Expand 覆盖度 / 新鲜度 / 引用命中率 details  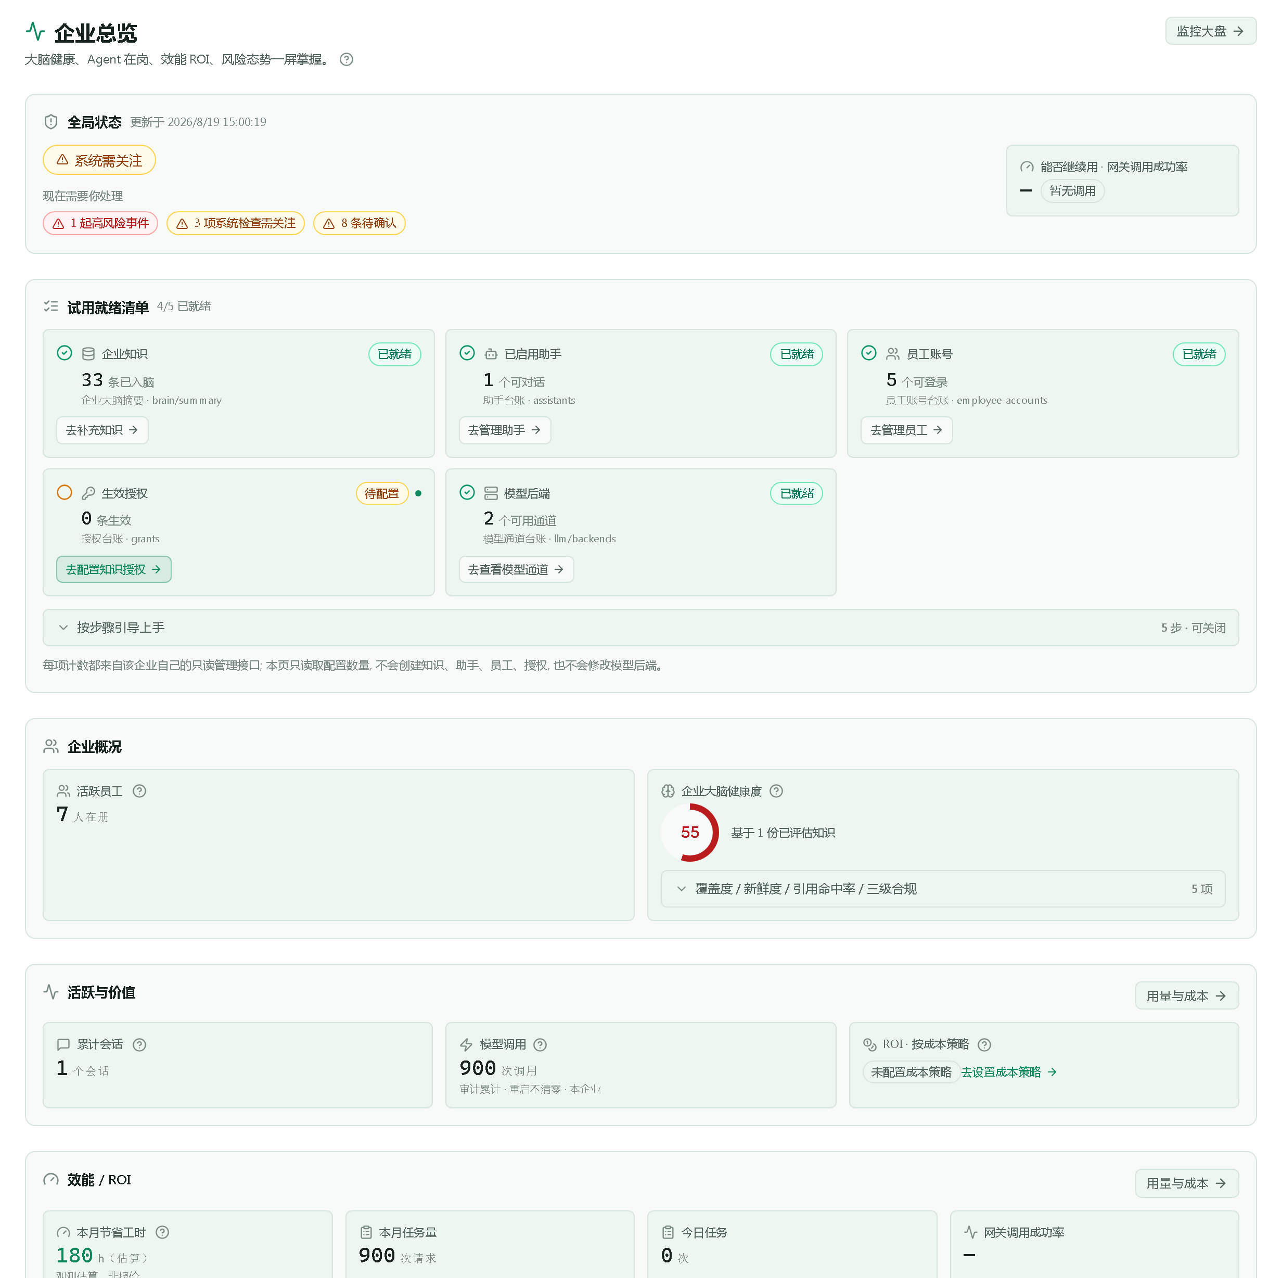[x=943, y=889]
